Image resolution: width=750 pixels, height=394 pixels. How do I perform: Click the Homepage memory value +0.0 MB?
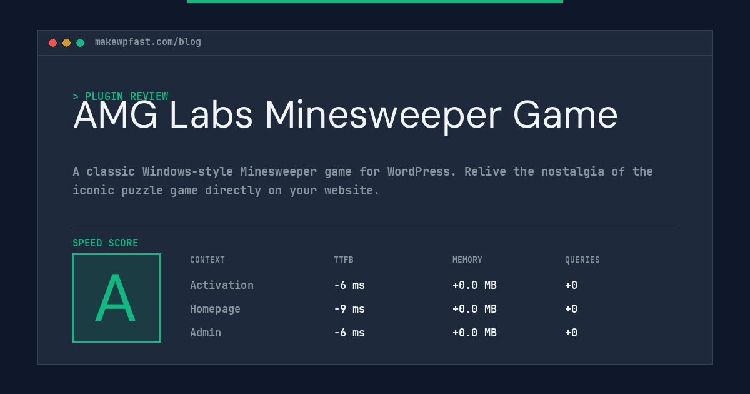click(x=475, y=309)
